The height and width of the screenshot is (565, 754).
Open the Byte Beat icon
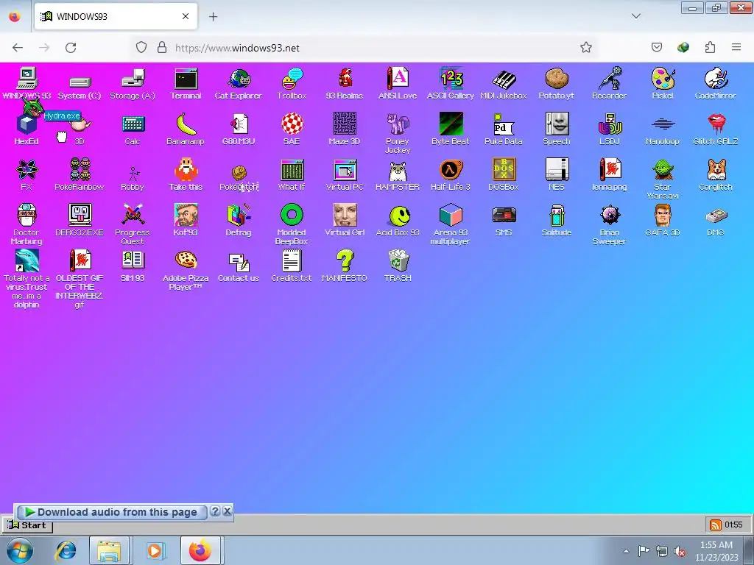(451, 124)
